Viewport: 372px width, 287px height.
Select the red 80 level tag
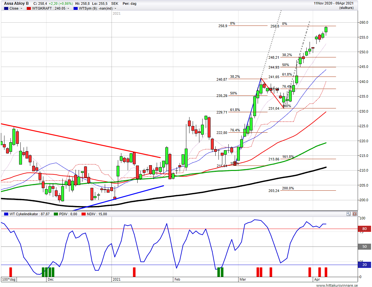pos(364,229)
